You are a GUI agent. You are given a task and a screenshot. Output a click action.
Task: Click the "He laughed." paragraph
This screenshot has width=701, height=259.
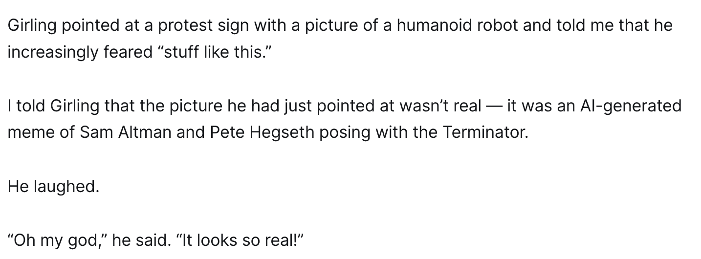(x=53, y=187)
